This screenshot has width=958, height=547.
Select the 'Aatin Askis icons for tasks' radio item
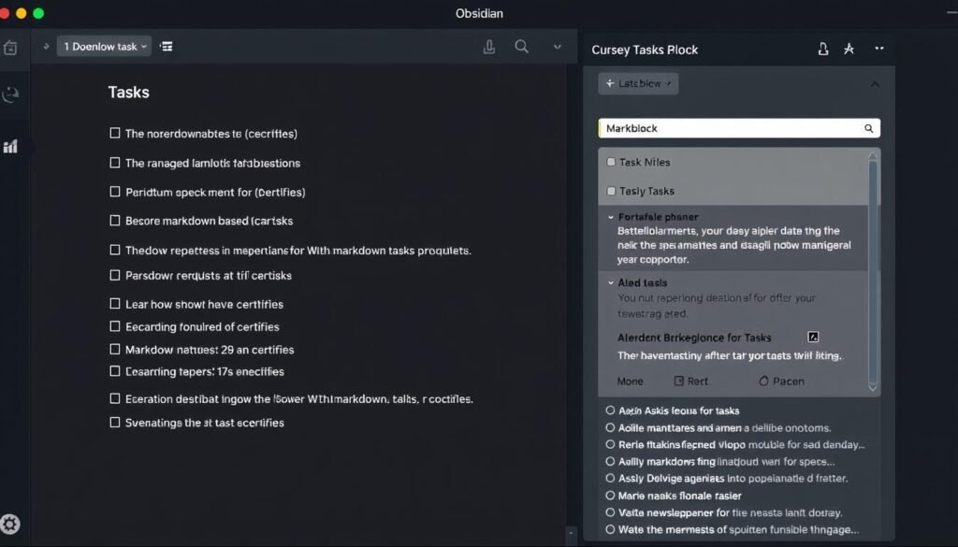pos(613,410)
